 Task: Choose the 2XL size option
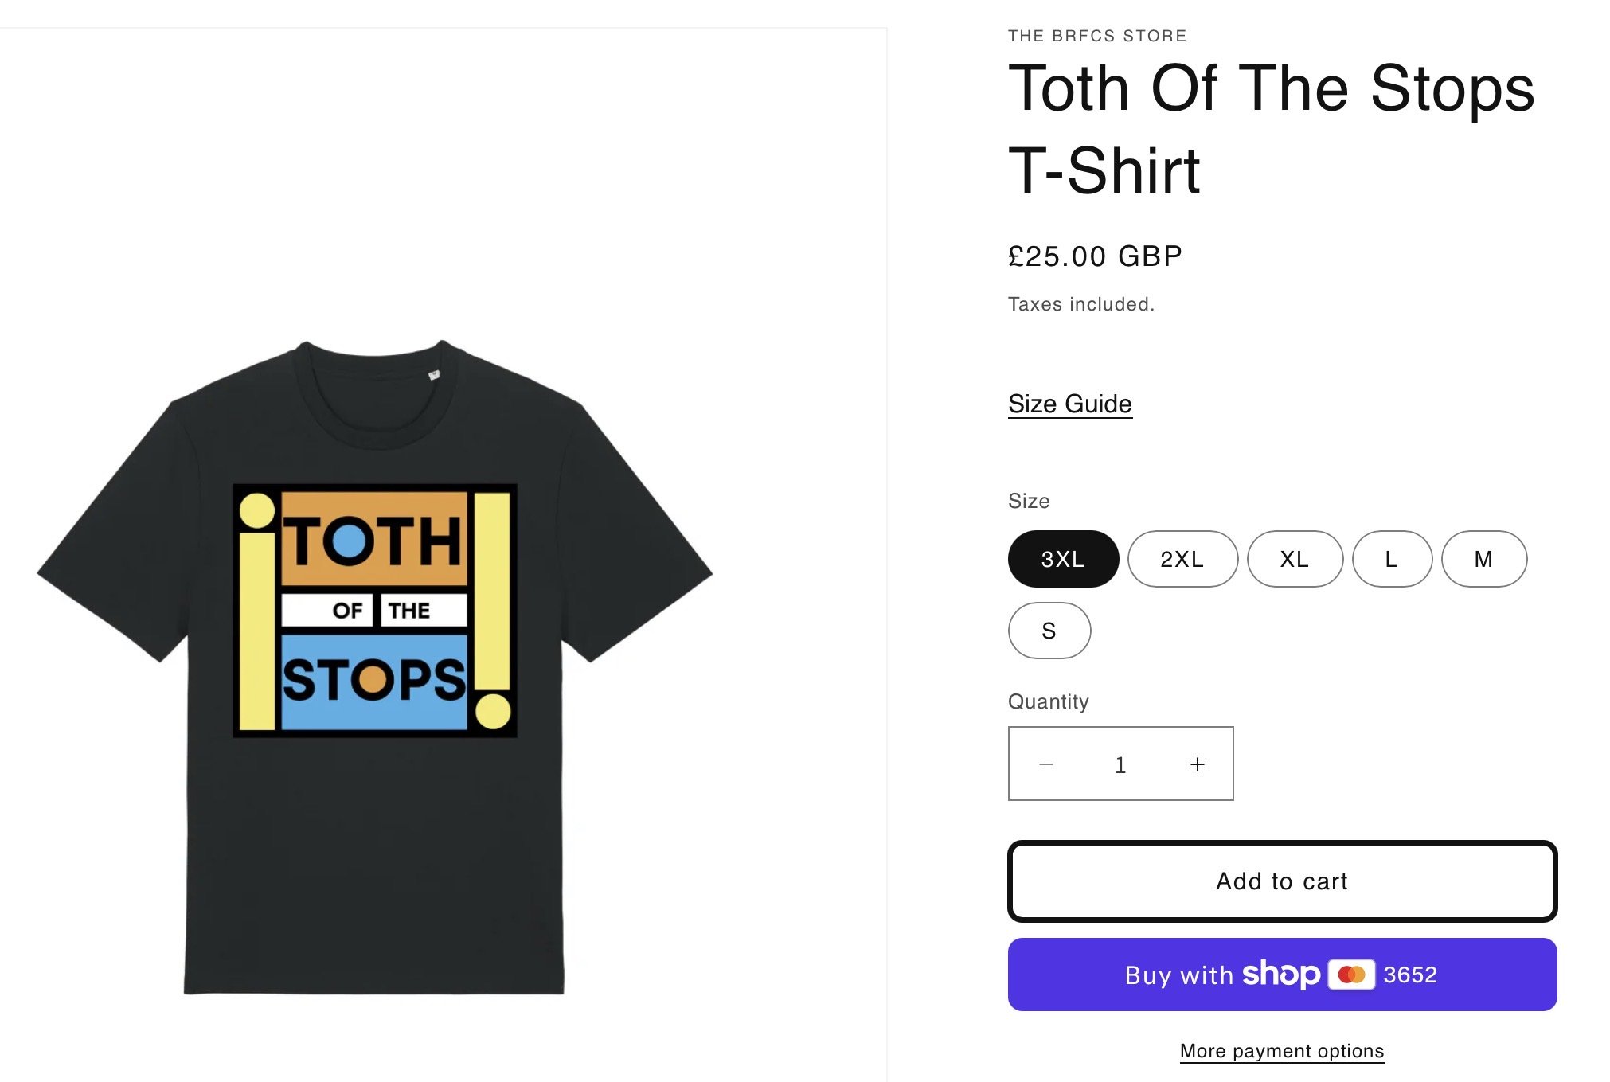coord(1182,559)
